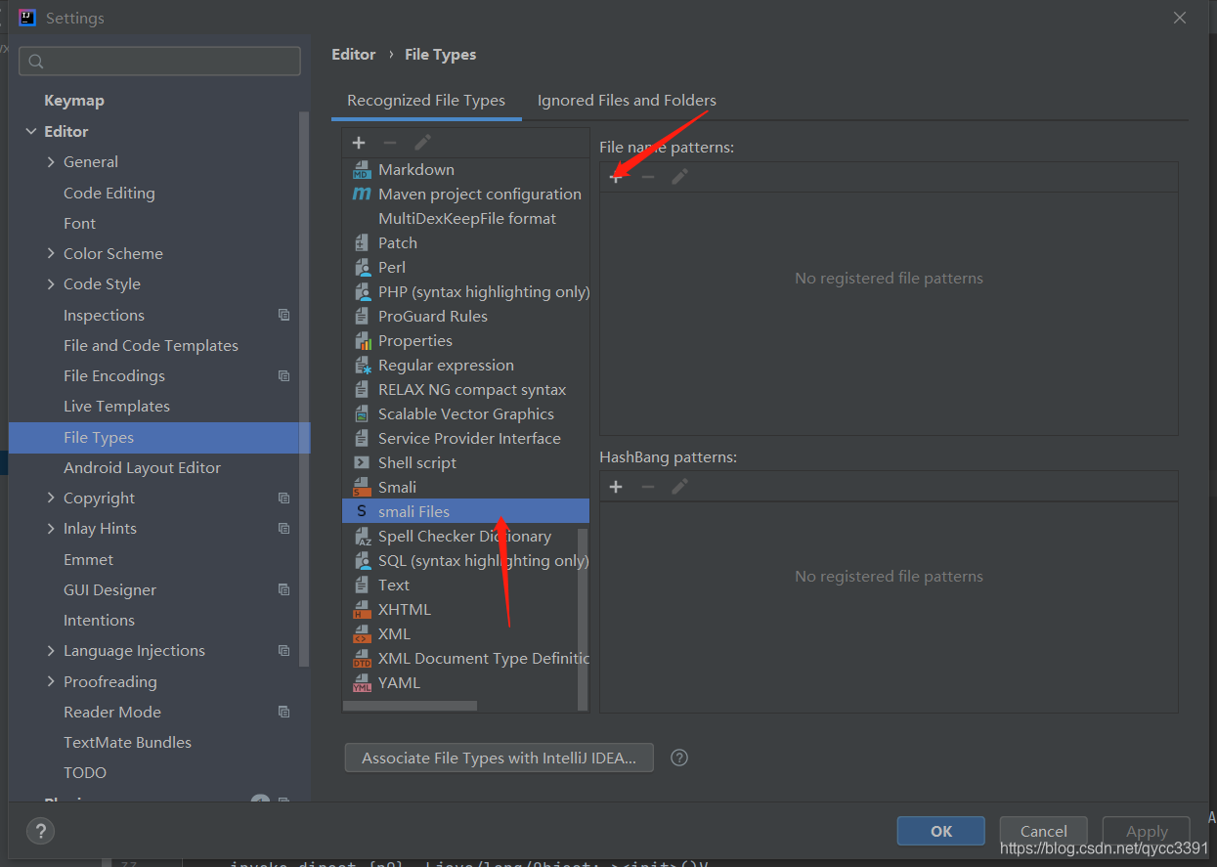The height and width of the screenshot is (867, 1217).
Task: Click the XHTML file type icon
Action: [x=362, y=610]
